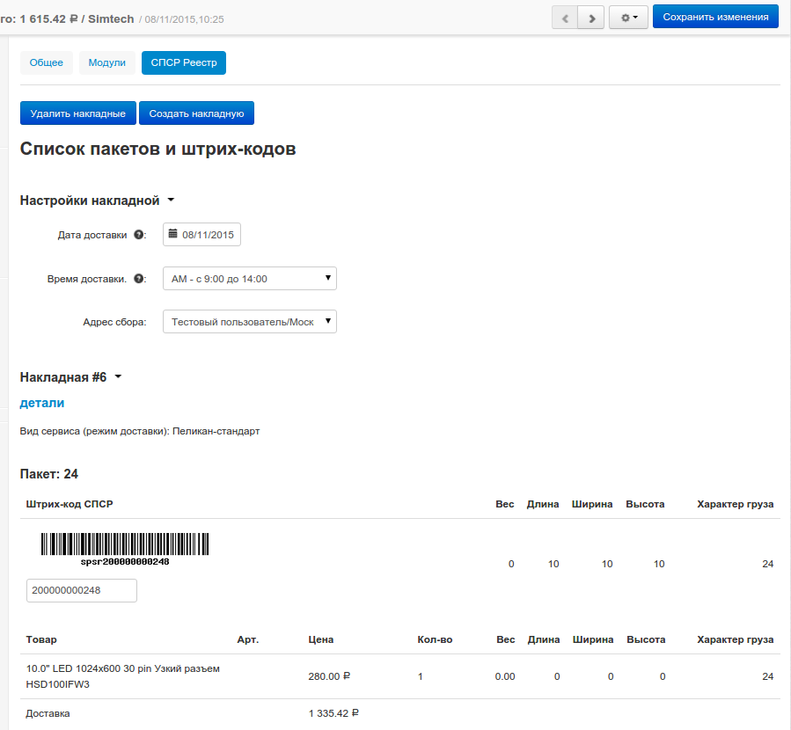The image size is (791, 730).
Task: Open Время доставки dropdown
Action: click(x=249, y=279)
